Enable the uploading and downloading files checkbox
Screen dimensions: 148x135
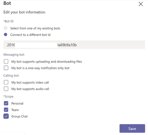pos(6,61)
